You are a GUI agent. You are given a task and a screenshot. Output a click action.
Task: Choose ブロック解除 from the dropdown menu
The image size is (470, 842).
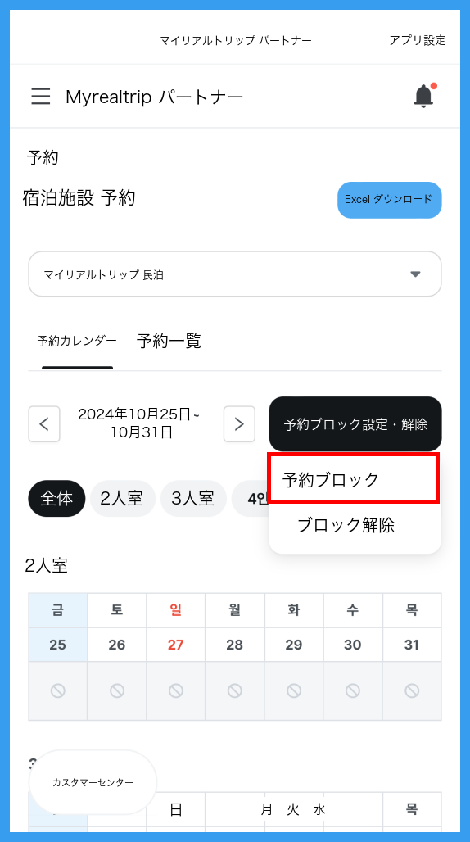pos(346,525)
